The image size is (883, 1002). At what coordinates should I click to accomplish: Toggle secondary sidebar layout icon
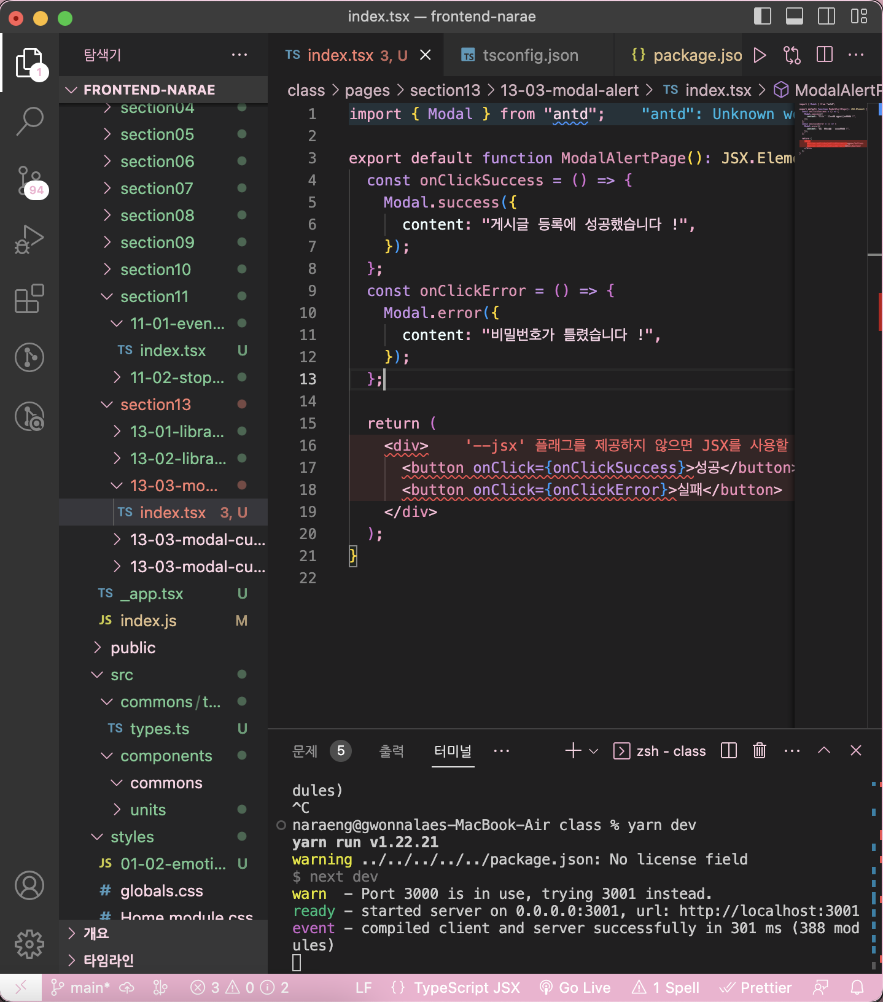click(x=827, y=17)
